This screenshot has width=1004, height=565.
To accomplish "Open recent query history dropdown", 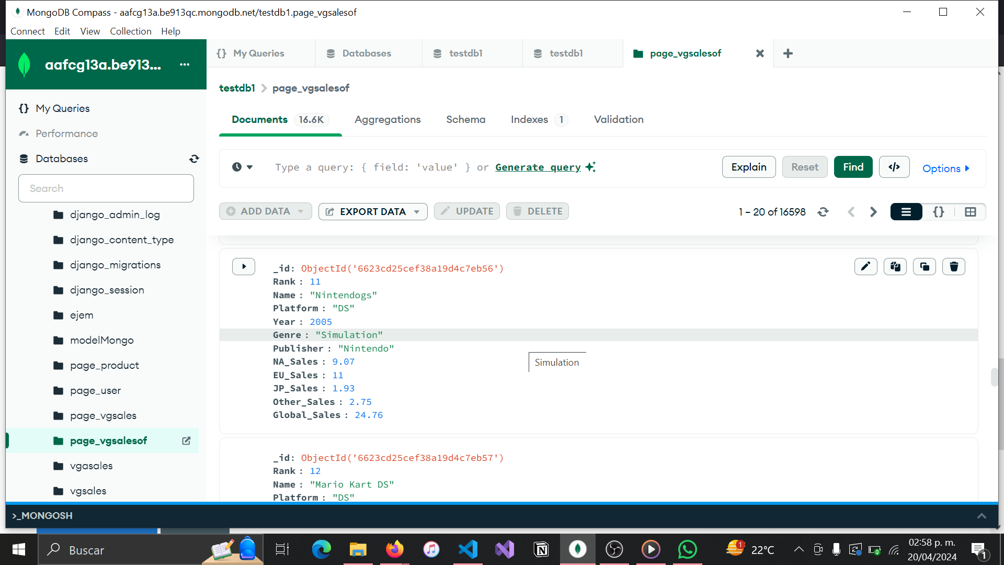I will point(242,167).
